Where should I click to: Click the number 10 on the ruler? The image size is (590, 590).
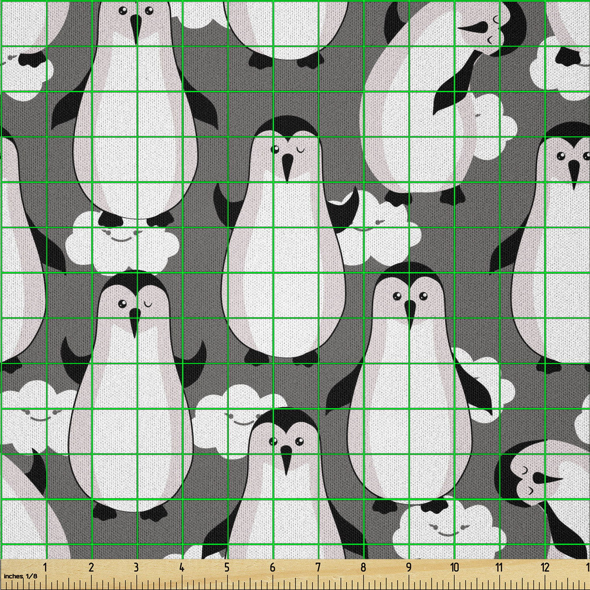tap(455, 567)
